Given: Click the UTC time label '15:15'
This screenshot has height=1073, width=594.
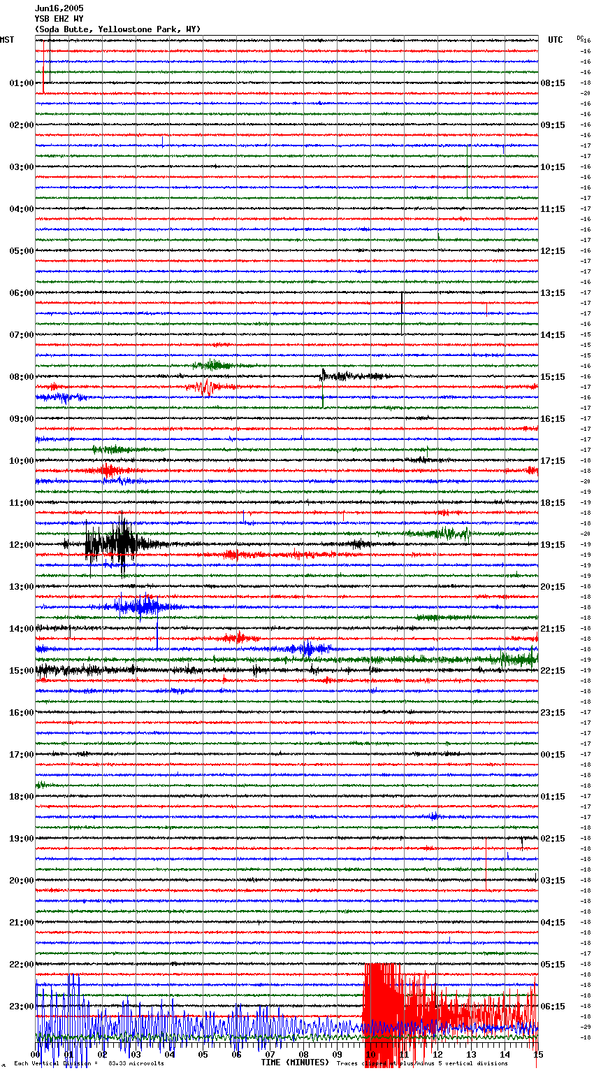Looking at the screenshot, I should tap(553, 377).
